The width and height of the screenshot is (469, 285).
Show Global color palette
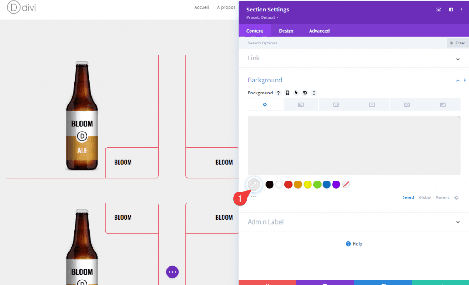425,197
